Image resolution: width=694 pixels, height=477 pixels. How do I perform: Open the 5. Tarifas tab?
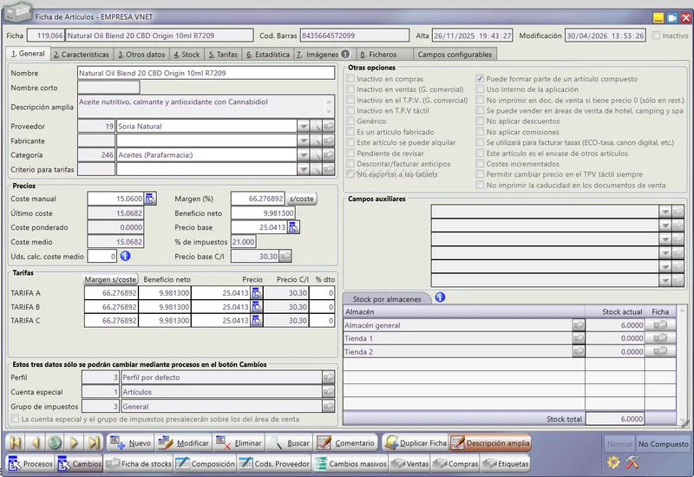[x=223, y=55]
